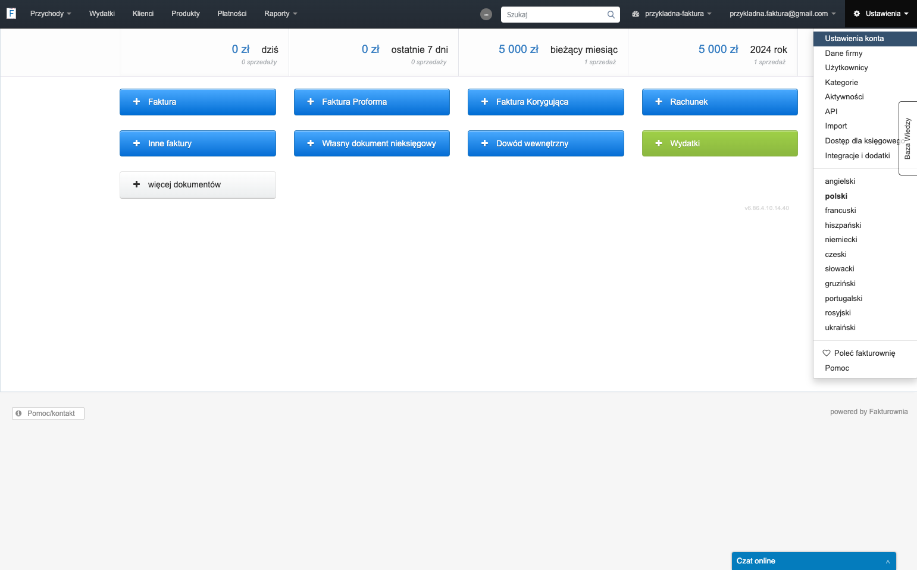Click the heart icon beside Poleć fakturownię
Screen dimensions: 917x570
(x=827, y=353)
